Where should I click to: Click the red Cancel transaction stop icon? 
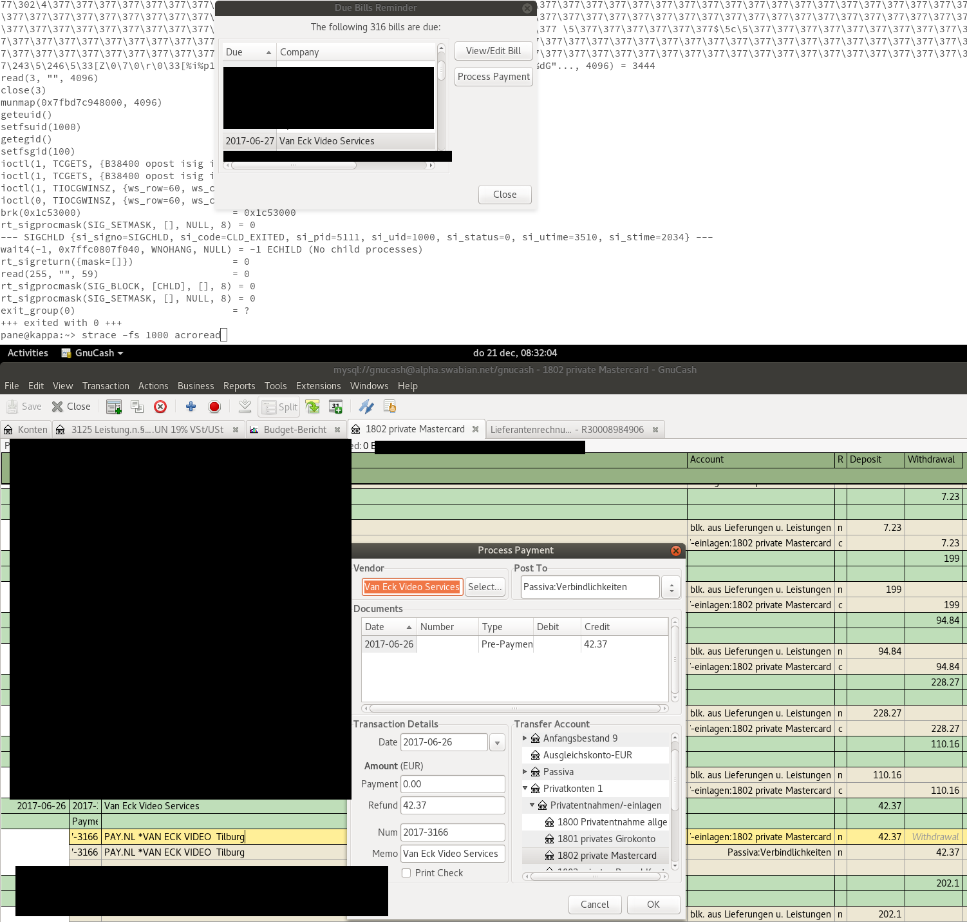[x=214, y=407]
